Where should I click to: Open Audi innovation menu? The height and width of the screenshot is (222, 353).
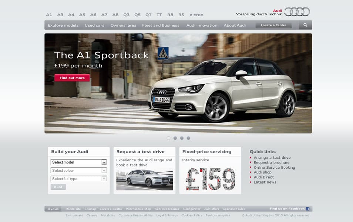pos(202,25)
